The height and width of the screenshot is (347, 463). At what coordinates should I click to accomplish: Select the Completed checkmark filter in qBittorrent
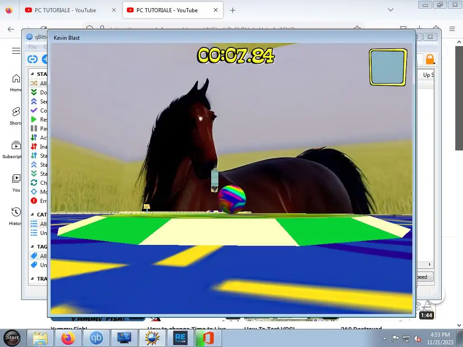38,110
